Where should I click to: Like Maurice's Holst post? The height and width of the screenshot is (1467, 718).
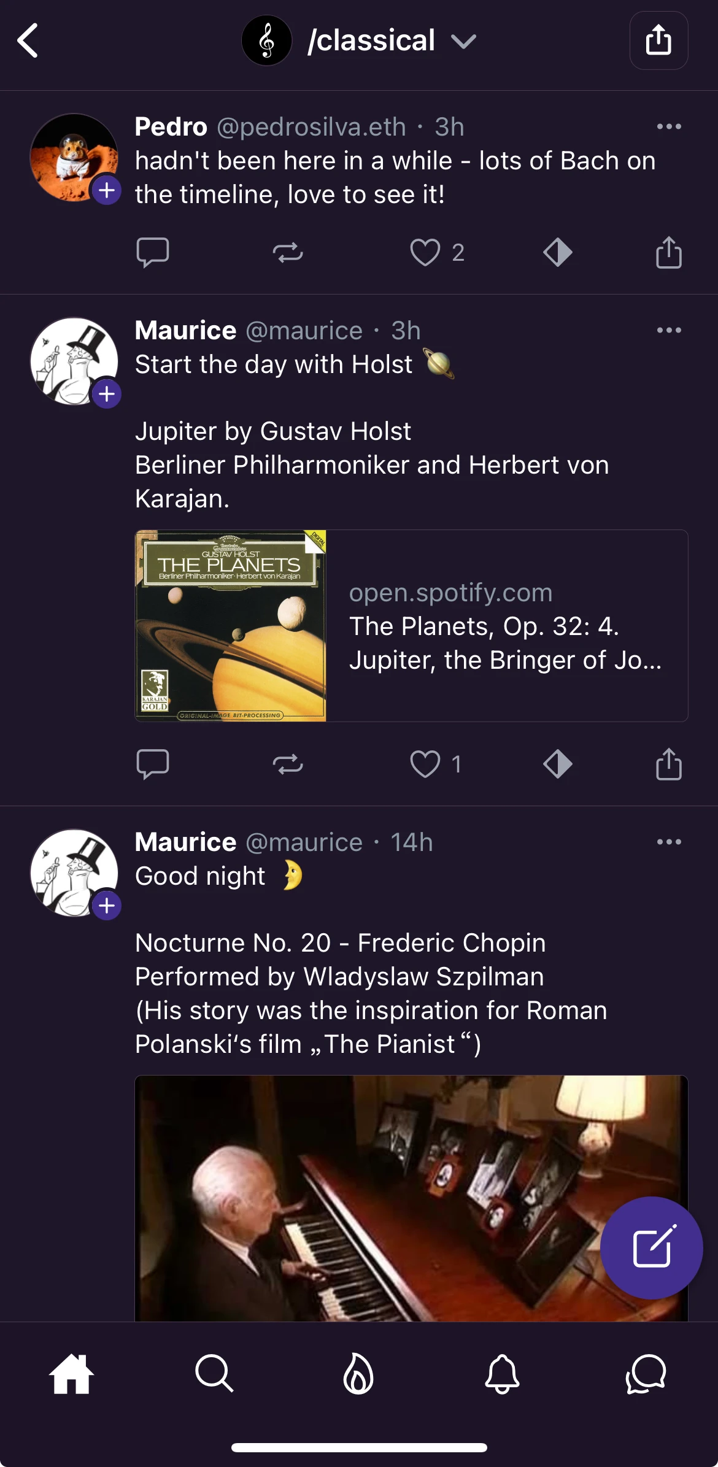tap(425, 764)
